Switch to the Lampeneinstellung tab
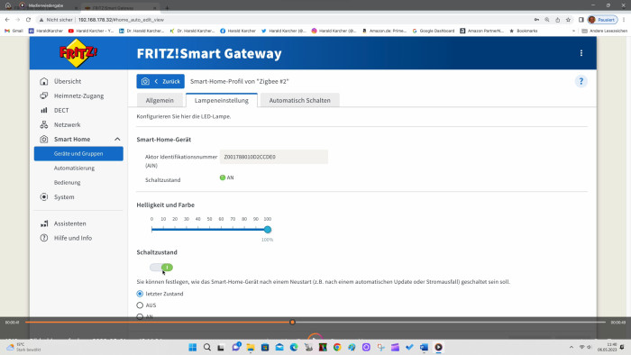This screenshot has width=631, height=355. click(x=222, y=101)
